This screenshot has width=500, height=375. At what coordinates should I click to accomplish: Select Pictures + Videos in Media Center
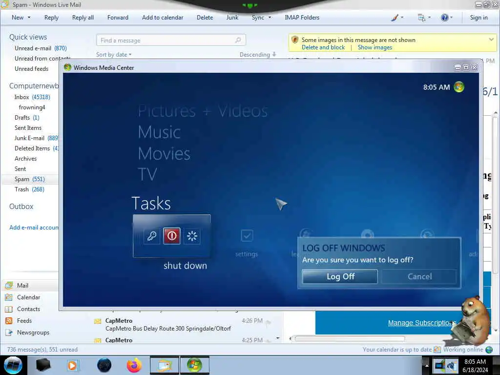tap(203, 111)
